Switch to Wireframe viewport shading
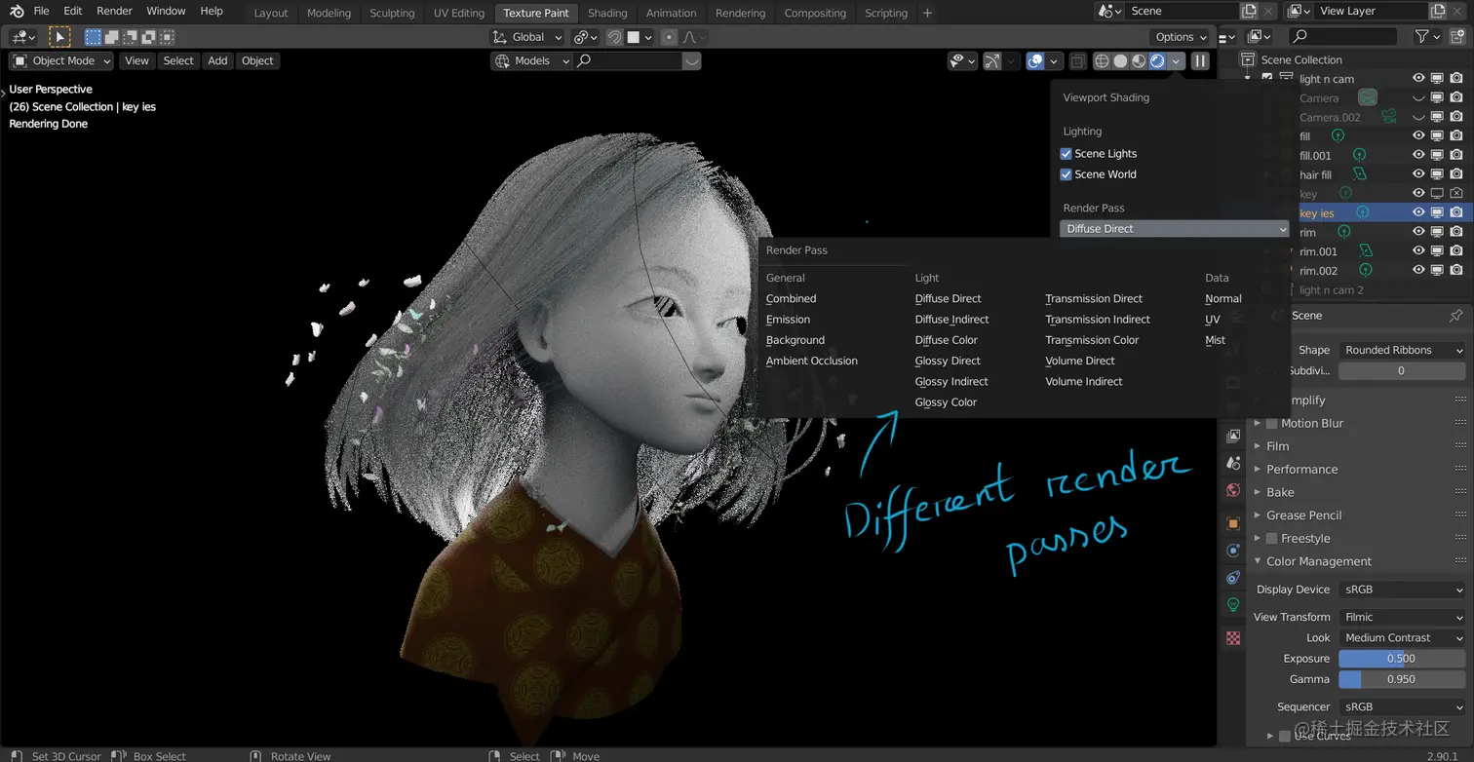This screenshot has width=1474, height=762. coord(1102,60)
